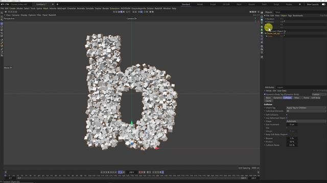
Task: Open the Cache tab of the tag
Action: 268,101
